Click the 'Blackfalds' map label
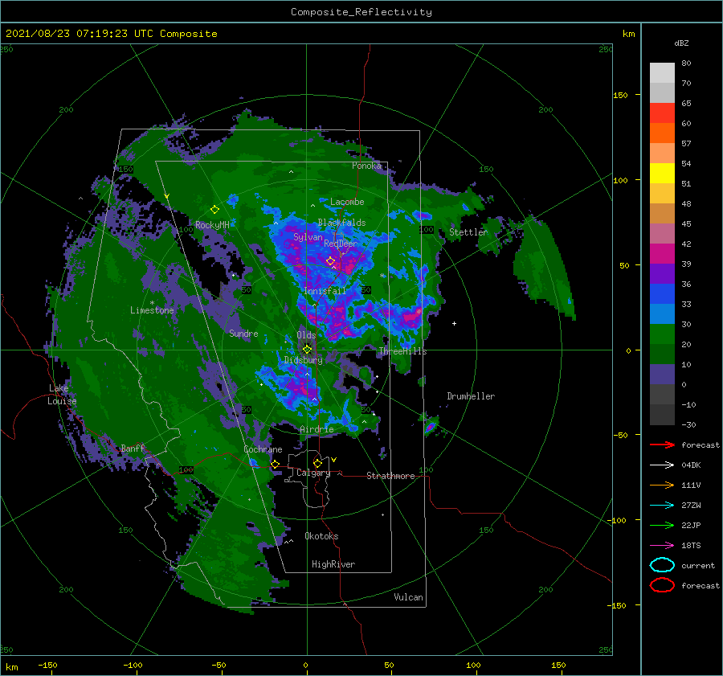Image resolution: width=723 pixels, height=676 pixels. [x=341, y=223]
